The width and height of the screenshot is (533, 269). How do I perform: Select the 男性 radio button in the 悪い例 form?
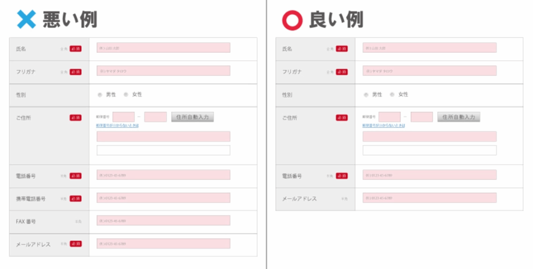click(x=100, y=95)
